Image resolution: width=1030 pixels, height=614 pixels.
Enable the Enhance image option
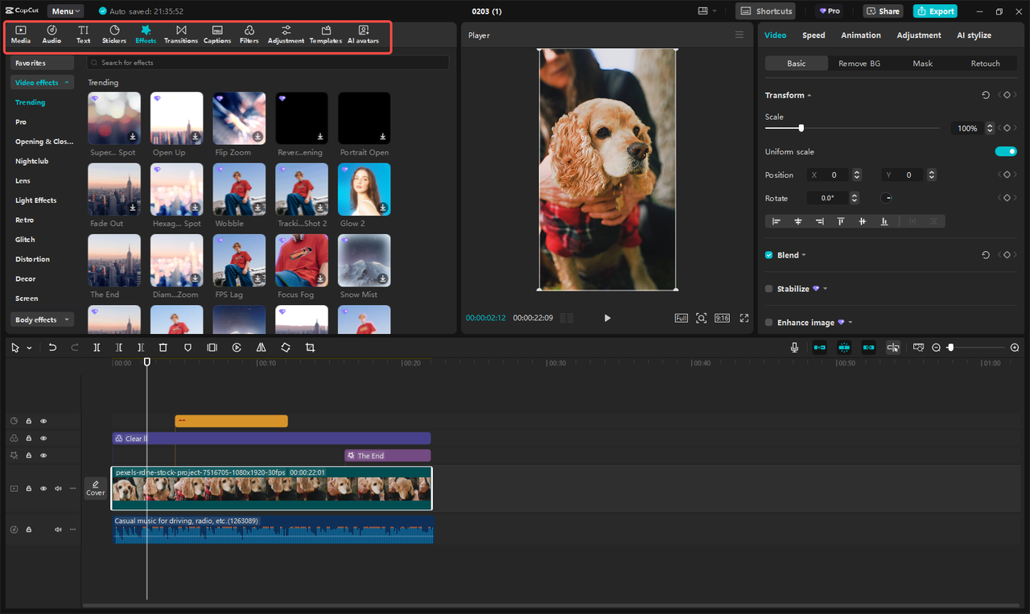click(768, 322)
